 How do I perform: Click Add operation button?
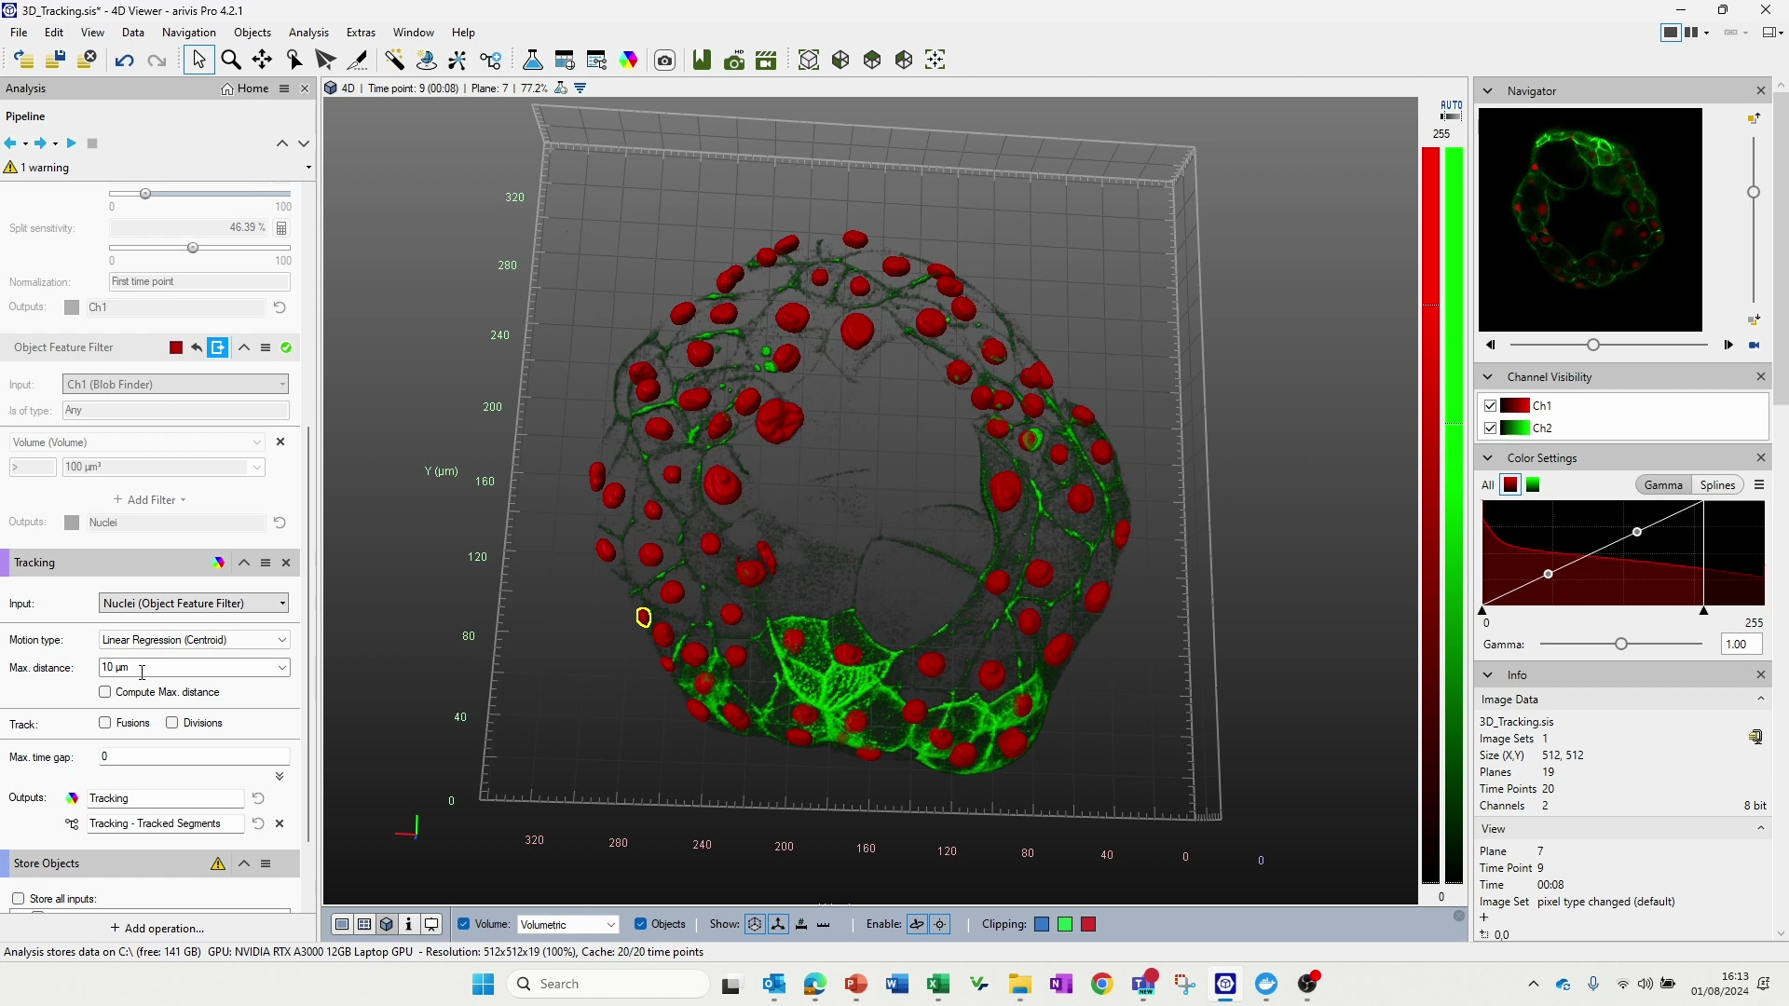coord(157,929)
